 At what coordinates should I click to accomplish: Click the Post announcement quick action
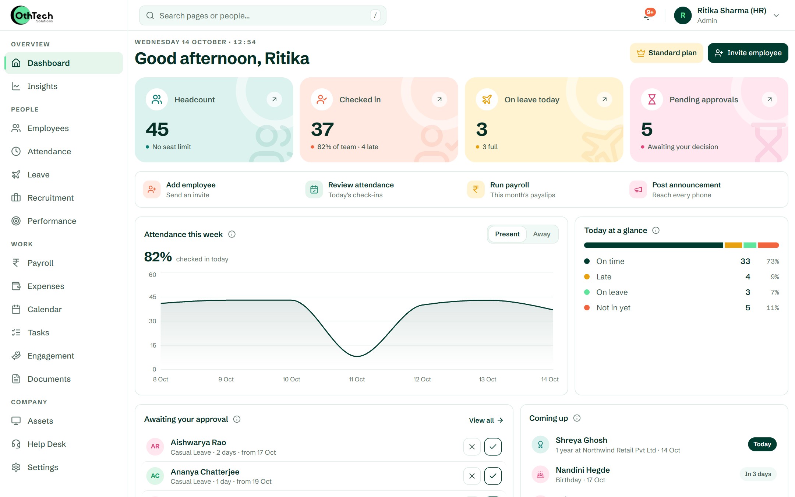coord(705,190)
